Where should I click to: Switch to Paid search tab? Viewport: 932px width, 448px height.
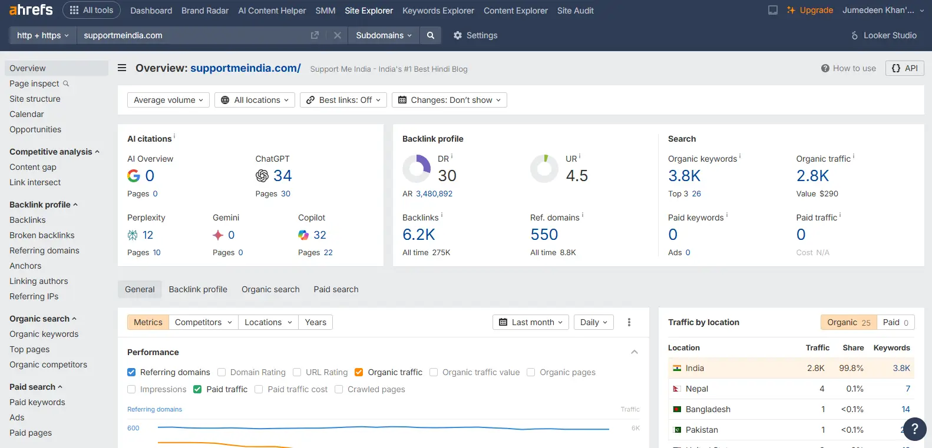[336, 289]
